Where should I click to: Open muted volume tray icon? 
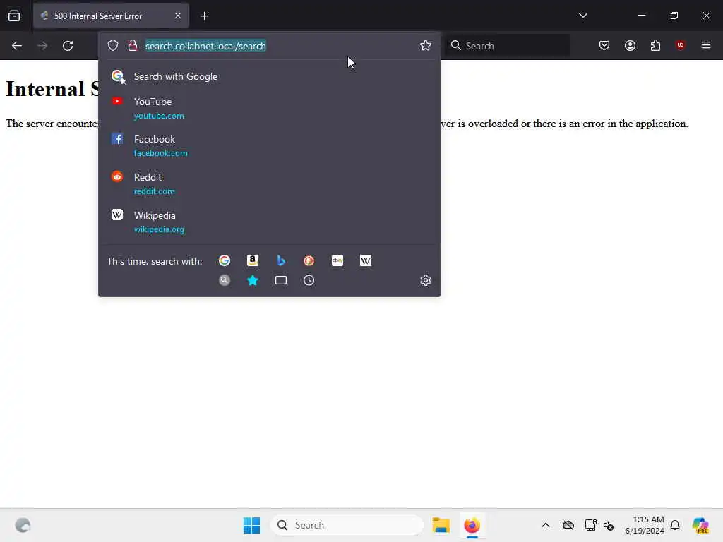click(x=609, y=525)
